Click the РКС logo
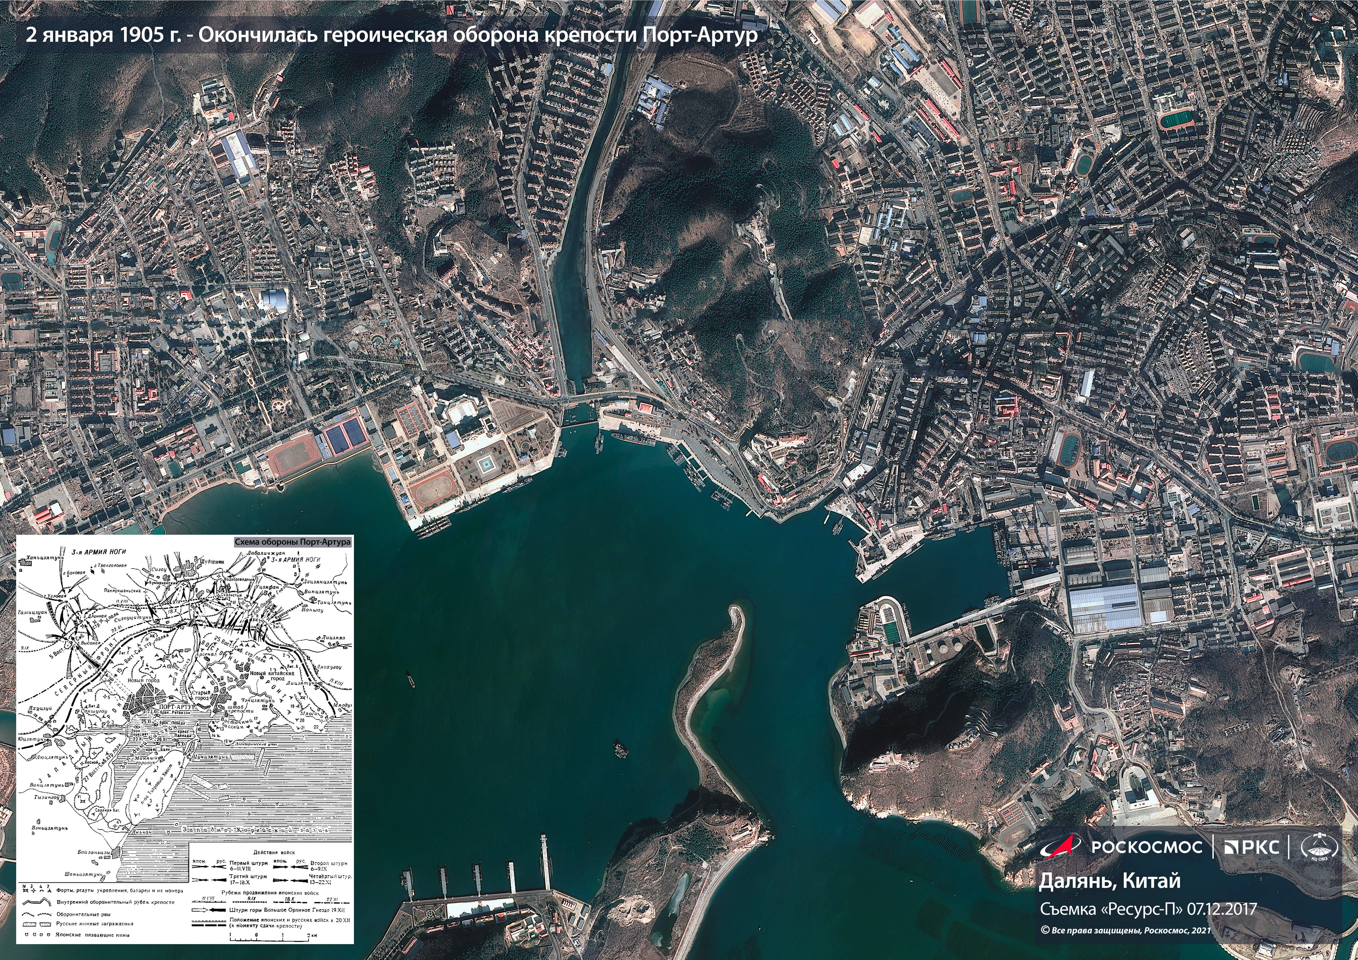 [1252, 847]
